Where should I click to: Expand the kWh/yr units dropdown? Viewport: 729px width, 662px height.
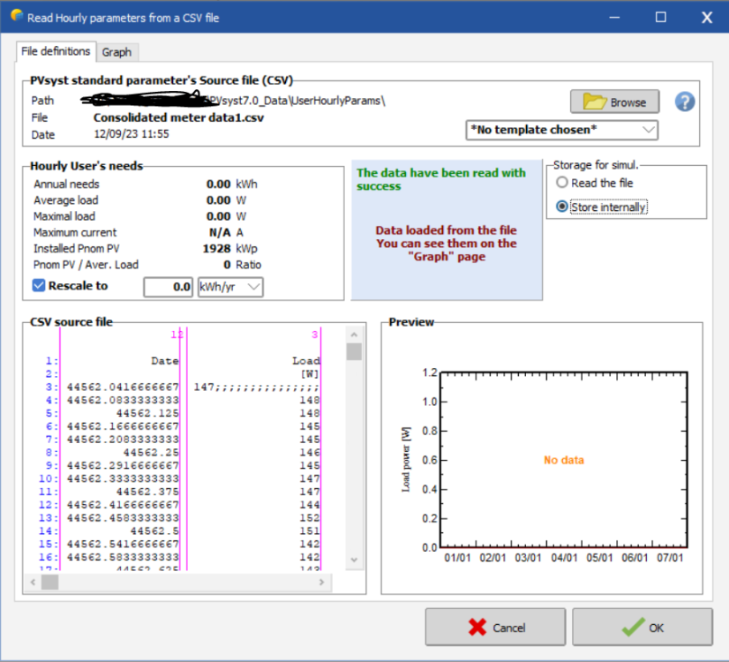230,287
